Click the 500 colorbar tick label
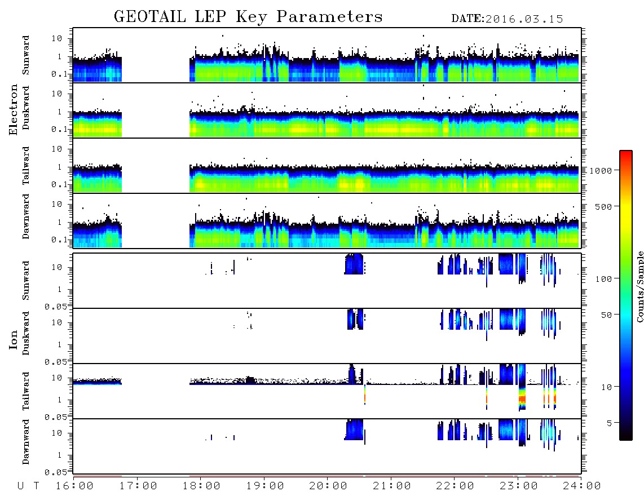The image size is (644, 496). pyautogui.click(x=603, y=206)
